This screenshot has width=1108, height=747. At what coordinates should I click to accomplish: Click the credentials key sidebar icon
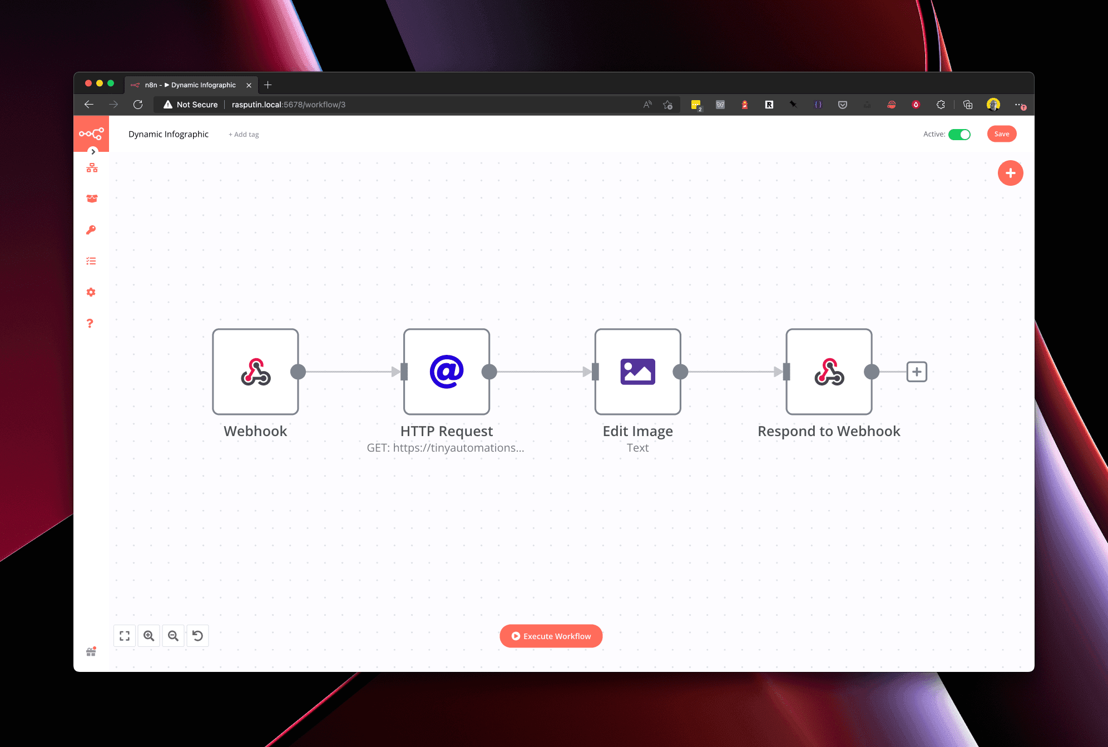(91, 230)
